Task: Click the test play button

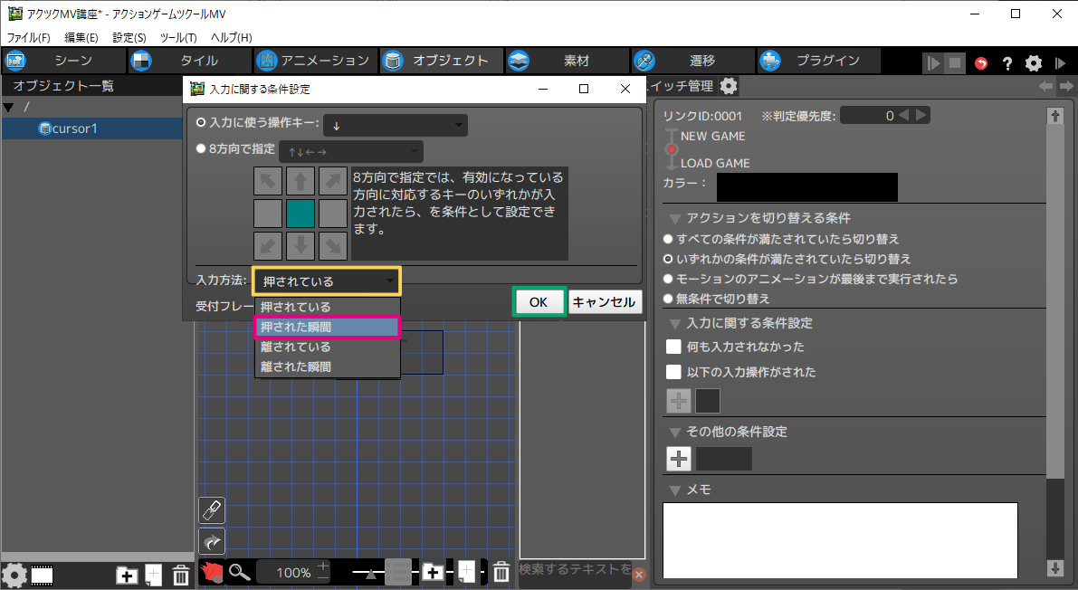Action: point(932,63)
